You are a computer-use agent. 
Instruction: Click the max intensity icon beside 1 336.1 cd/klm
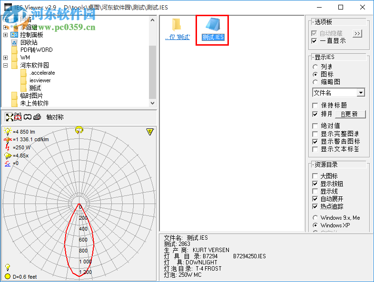8,139
